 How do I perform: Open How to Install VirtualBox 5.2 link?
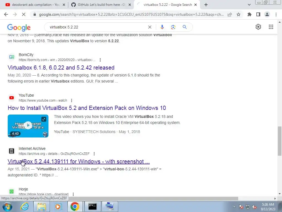tap(87, 108)
